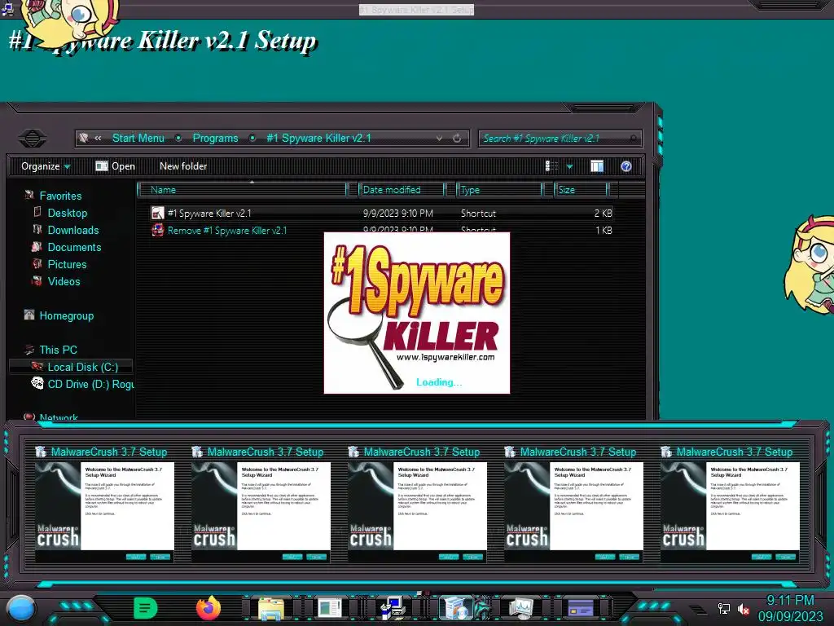Open the performance monitor taskbar icon
834x626 pixels.
point(520,608)
